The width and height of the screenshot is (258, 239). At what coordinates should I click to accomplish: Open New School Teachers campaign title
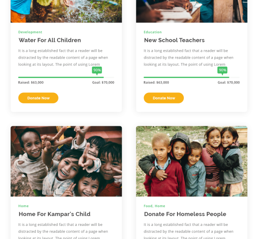[x=174, y=40]
